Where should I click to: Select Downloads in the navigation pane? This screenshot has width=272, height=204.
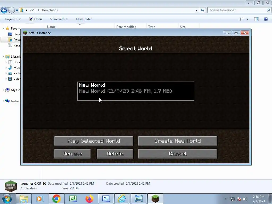tap(14, 40)
